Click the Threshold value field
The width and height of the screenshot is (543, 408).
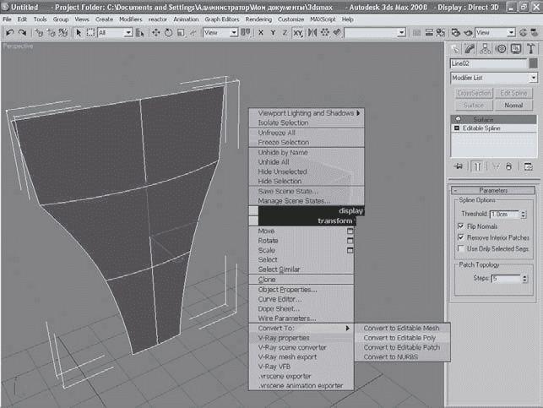505,215
